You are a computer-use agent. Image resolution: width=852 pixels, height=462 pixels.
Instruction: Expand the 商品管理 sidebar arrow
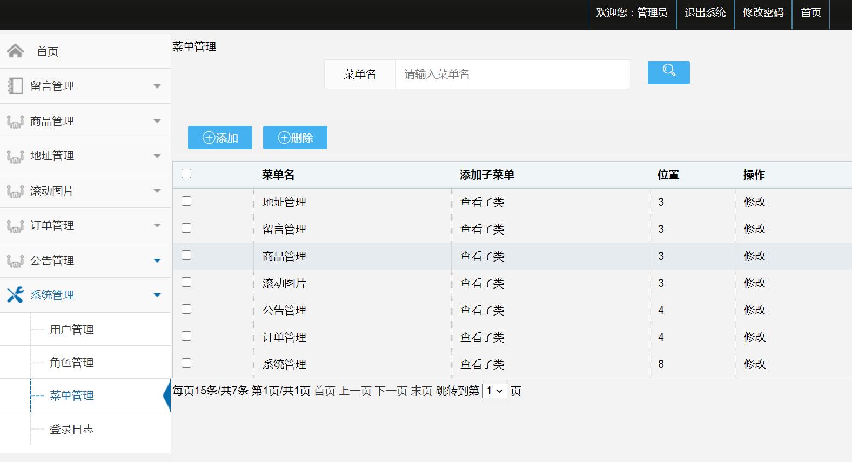click(157, 121)
